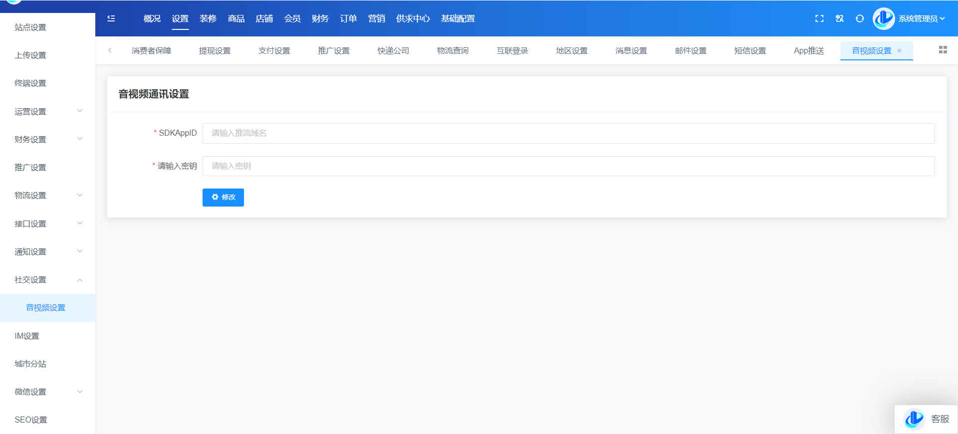Open the language translation icon

(x=840, y=18)
